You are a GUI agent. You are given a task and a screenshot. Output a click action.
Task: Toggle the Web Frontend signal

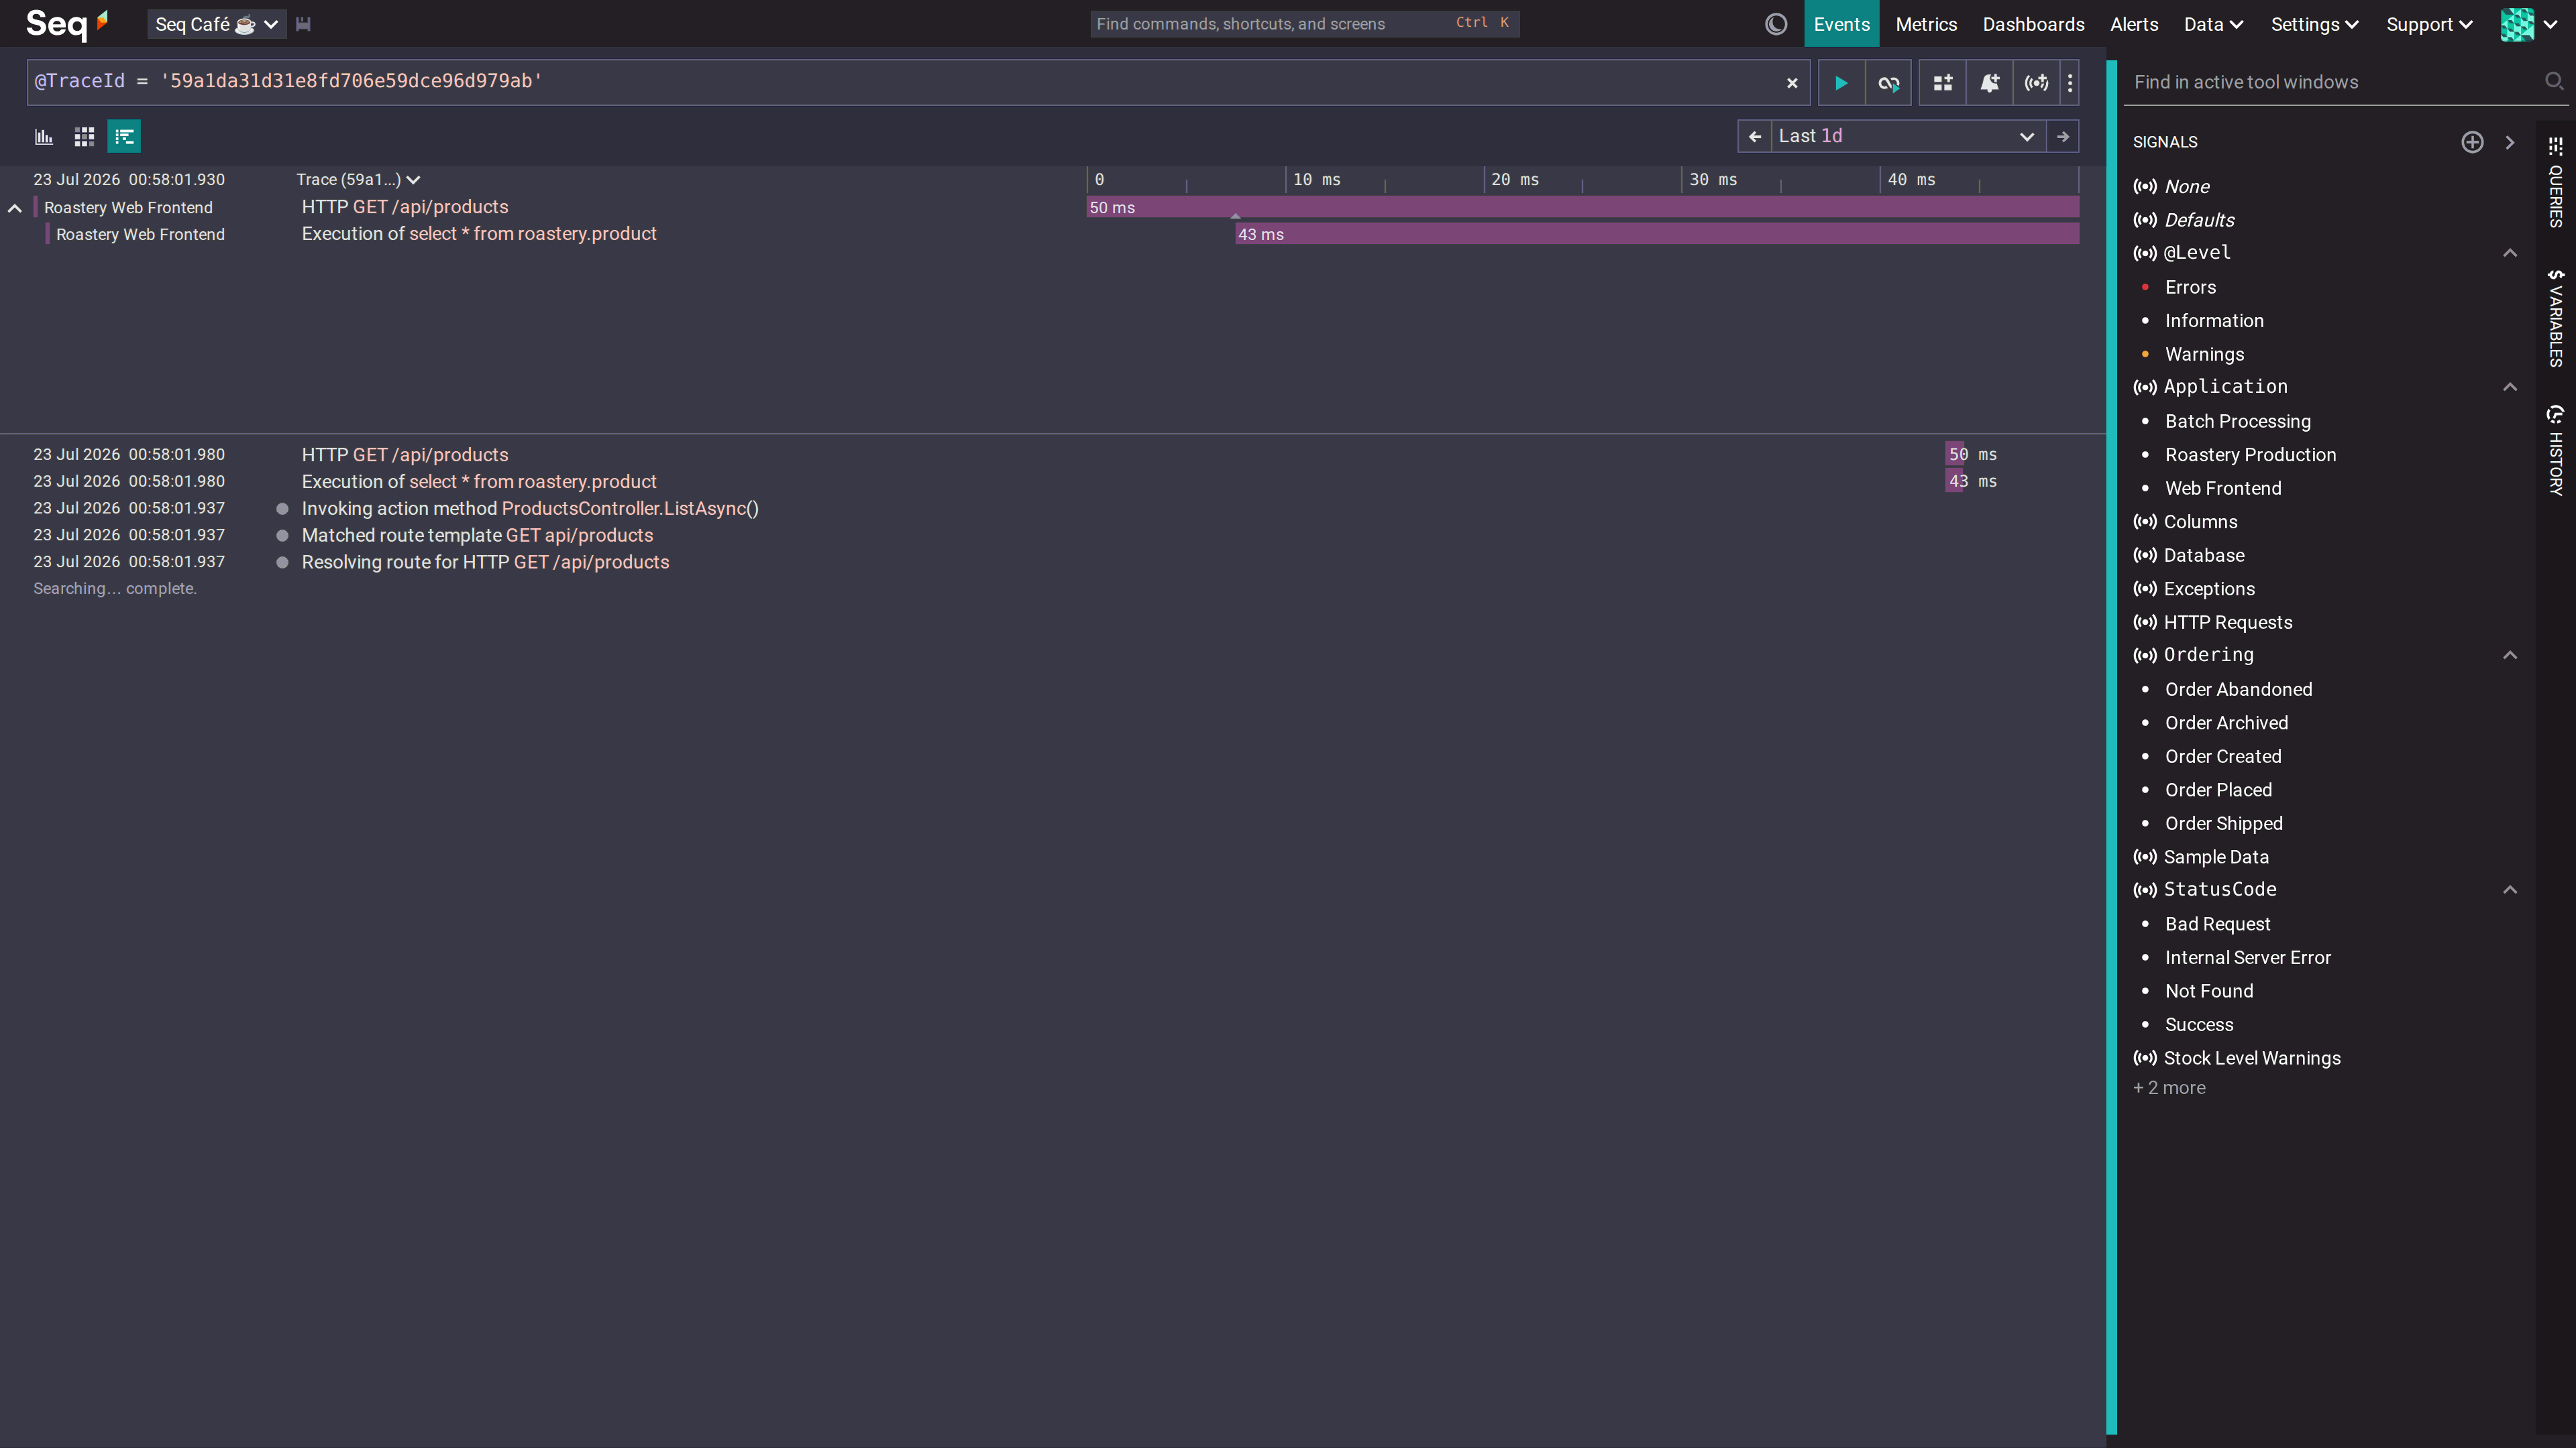tap(2222, 487)
